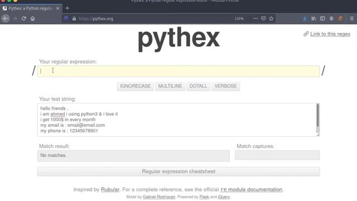This screenshot has width=357, height=201.
Task: Click the 'Match captures:' label
Action: (255, 146)
